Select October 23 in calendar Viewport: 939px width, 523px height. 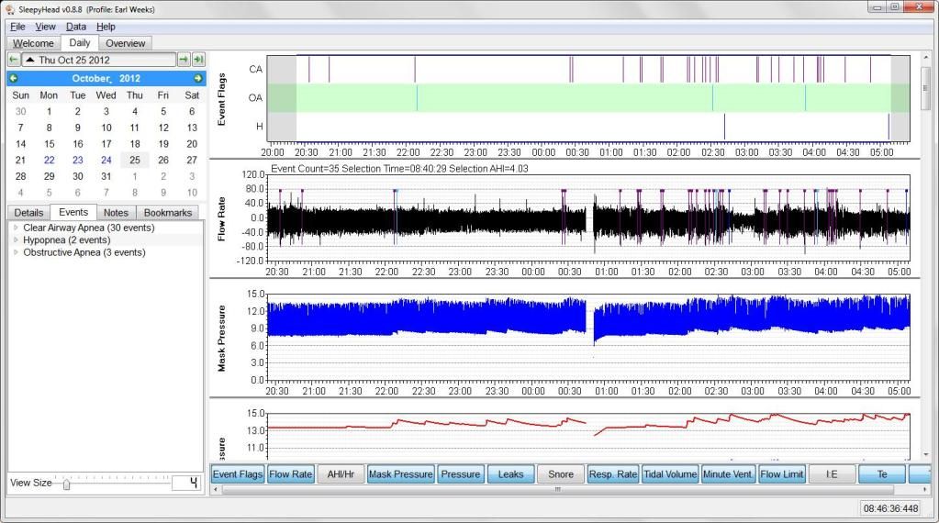click(x=78, y=161)
